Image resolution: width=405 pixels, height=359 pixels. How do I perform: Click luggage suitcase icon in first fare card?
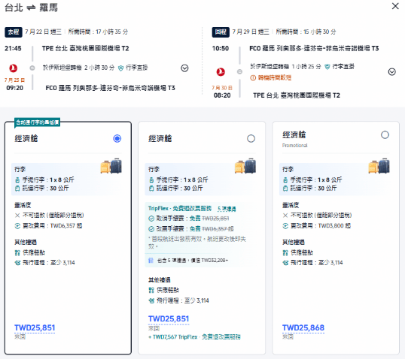click(x=111, y=166)
